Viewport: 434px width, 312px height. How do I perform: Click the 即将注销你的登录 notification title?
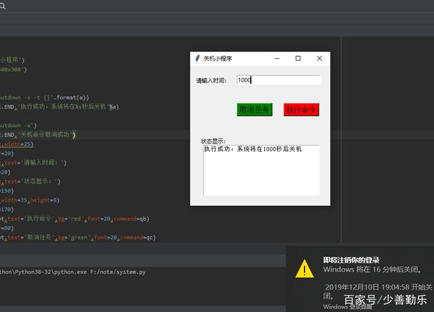351,260
